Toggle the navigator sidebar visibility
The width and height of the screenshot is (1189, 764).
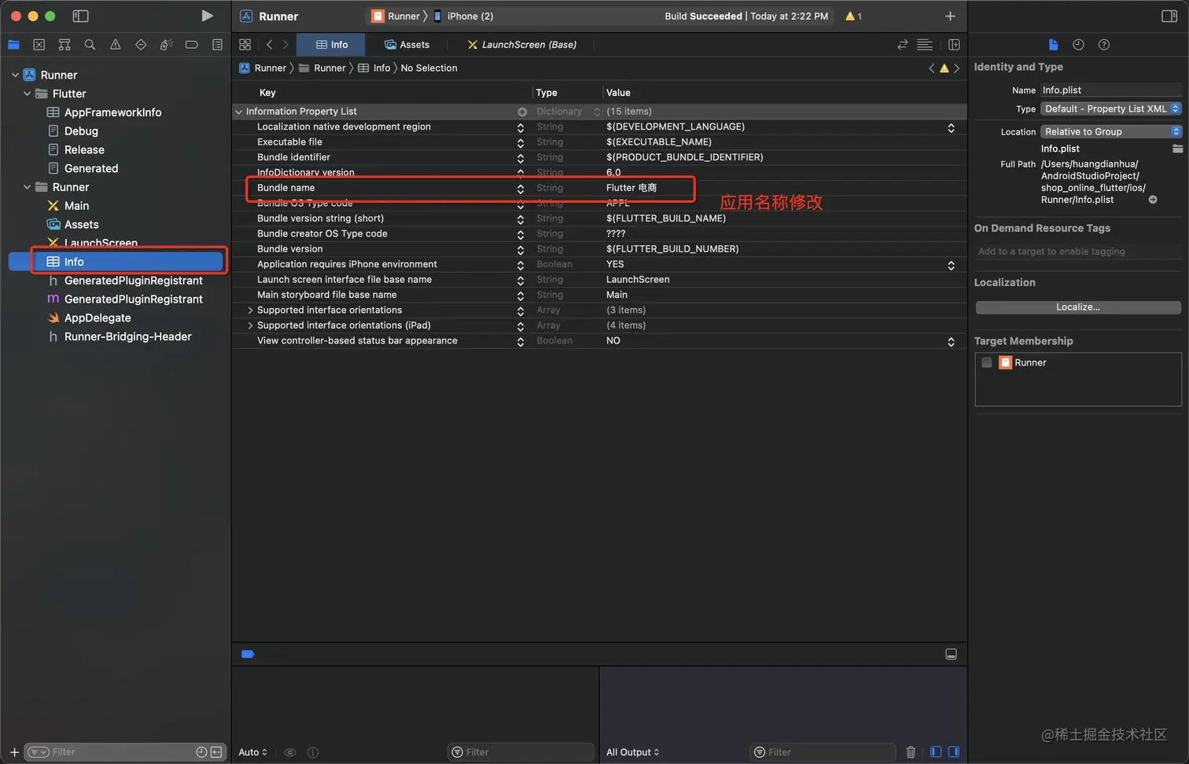(x=80, y=16)
